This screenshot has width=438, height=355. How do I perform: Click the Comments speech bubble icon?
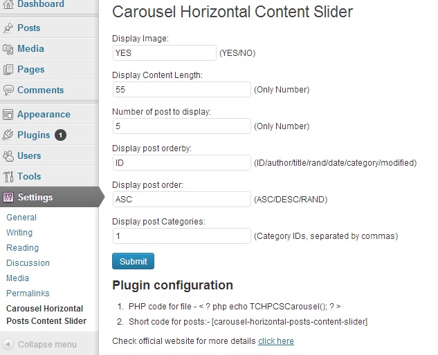point(8,90)
